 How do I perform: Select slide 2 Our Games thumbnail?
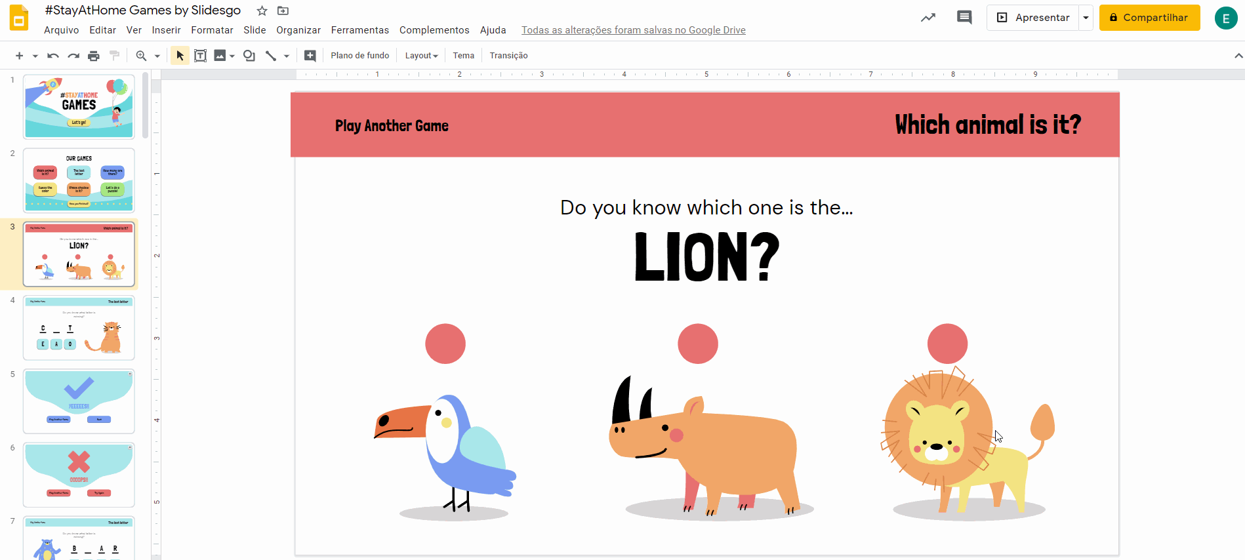tap(79, 180)
